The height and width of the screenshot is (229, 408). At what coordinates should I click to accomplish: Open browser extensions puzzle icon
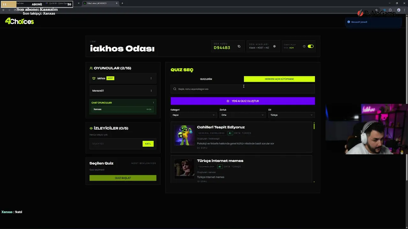click(390, 10)
